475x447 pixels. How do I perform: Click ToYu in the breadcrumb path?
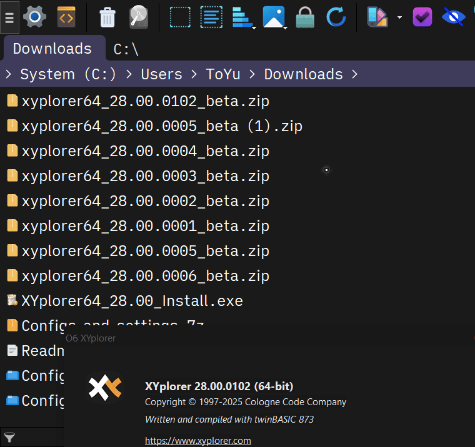(x=223, y=74)
